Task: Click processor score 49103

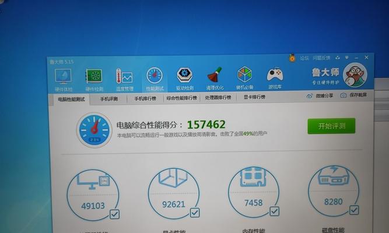Action: (93, 206)
